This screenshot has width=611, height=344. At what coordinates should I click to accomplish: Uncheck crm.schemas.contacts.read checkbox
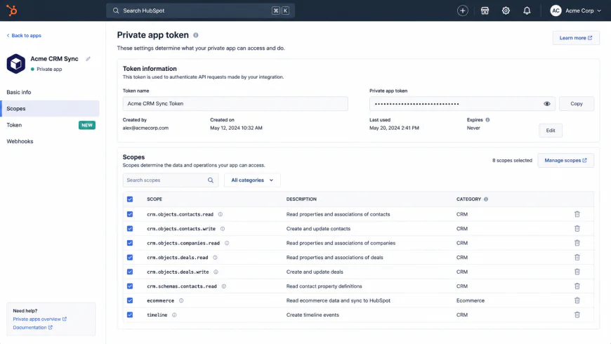130,286
